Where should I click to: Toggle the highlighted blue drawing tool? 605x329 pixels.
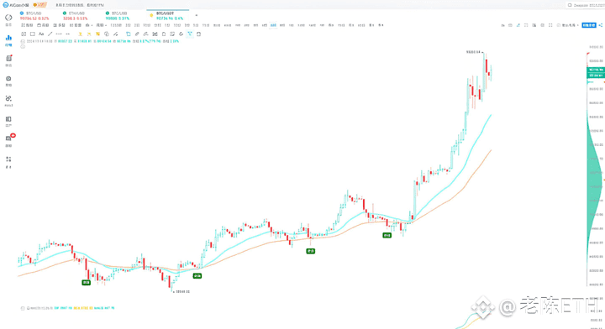(x=189, y=34)
